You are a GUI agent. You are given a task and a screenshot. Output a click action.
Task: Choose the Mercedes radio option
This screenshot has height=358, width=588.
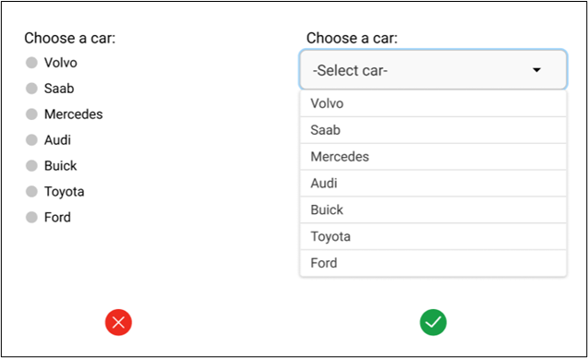pos(31,114)
